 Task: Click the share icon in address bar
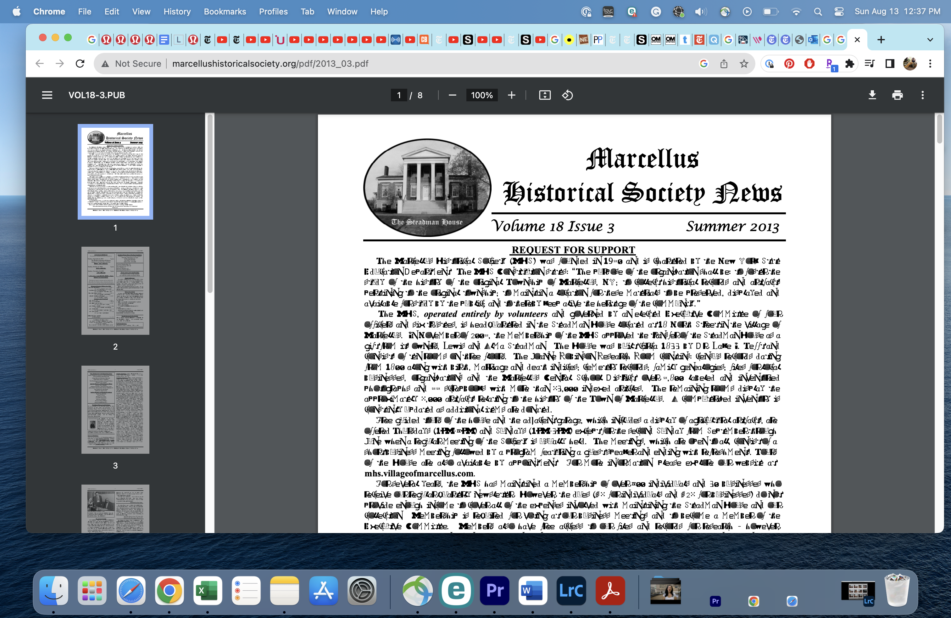(724, 64)
